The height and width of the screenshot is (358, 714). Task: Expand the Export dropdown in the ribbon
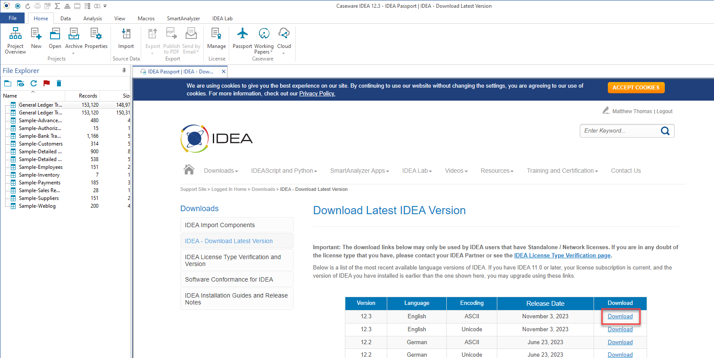tap(152, 54)
